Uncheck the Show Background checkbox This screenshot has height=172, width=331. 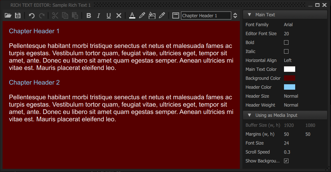pos(286,161)
